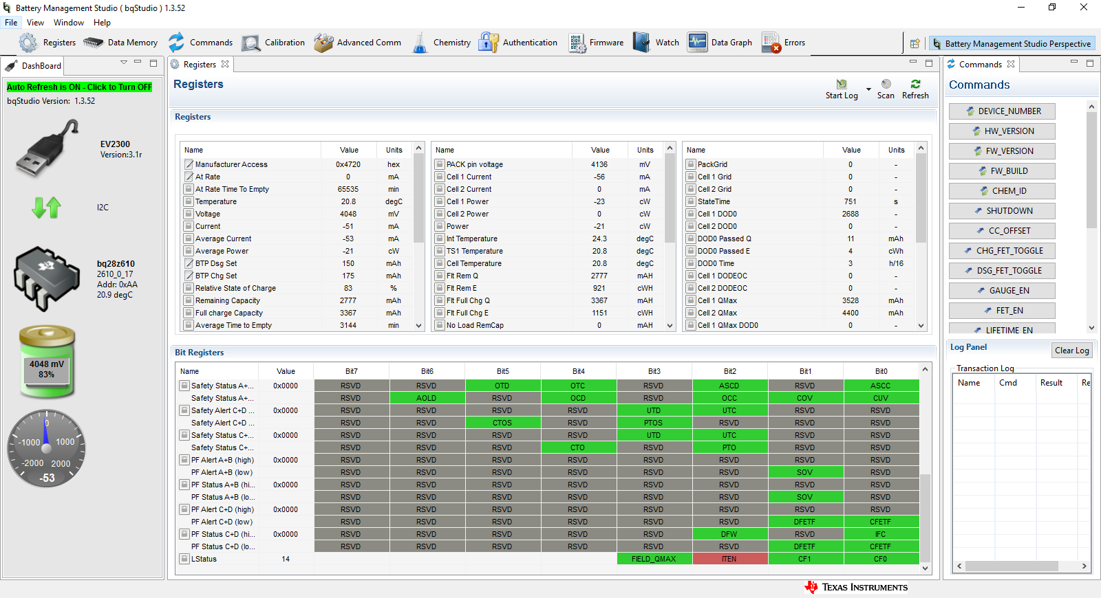Open the DashBoard view menu arrow
The image size is (1101, 598).
pyautogui.click(x=124, y=63)
